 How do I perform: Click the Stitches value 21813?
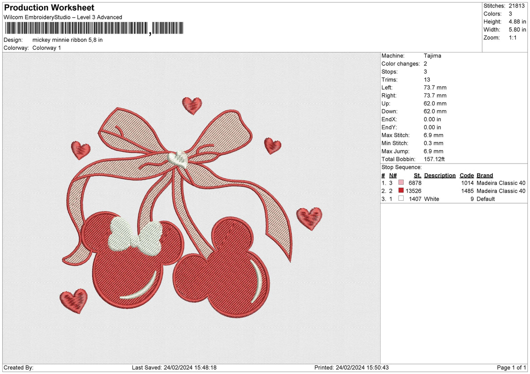click(518, 6)
